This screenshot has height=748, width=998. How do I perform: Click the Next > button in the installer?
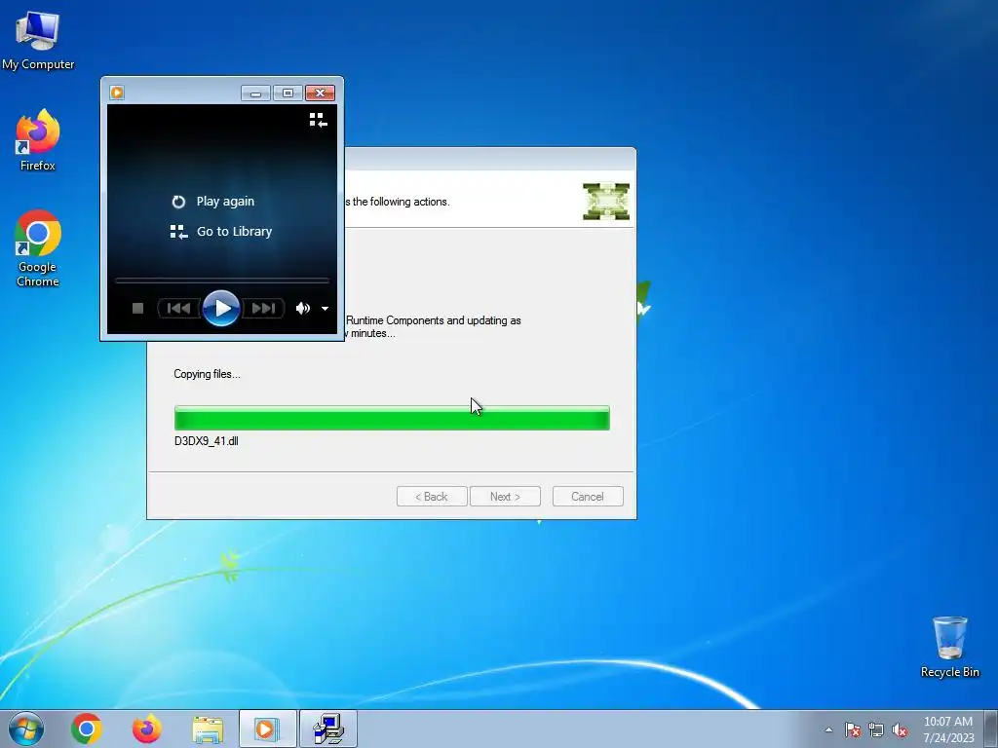tap(505, 497)
